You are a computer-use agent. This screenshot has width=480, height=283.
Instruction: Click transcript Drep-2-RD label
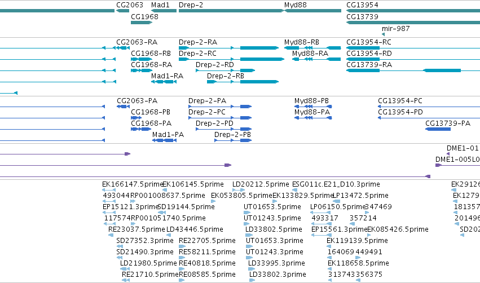214,65
